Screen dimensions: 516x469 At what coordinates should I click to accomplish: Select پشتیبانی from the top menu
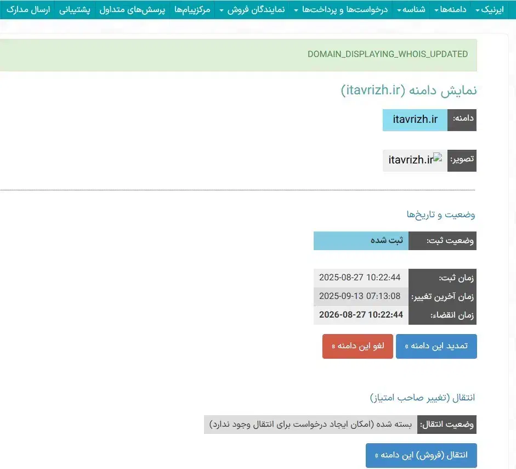coord(75,10)
